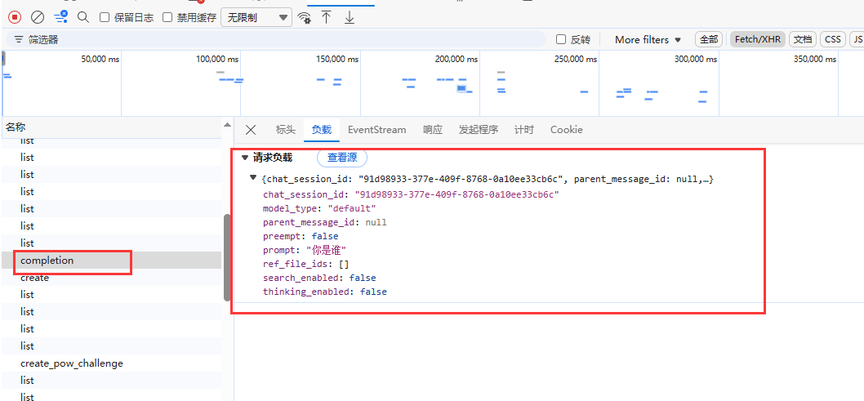Switch to 标头 tab
Screen dimensions: 864x401
(x=286, y=130)
